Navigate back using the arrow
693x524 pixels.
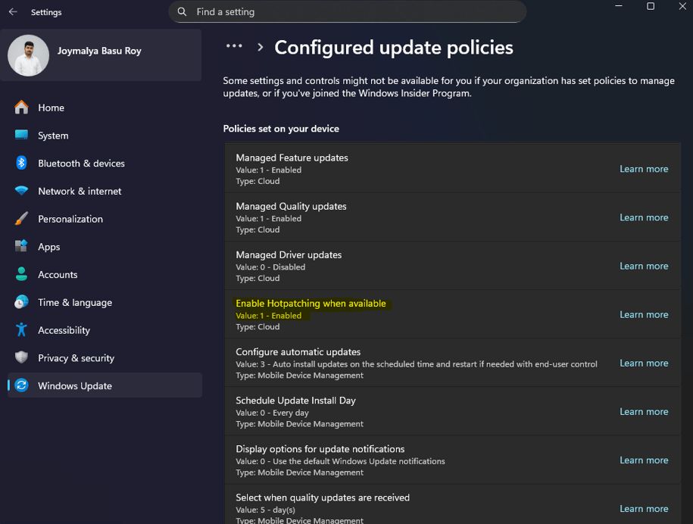(11, 11)
